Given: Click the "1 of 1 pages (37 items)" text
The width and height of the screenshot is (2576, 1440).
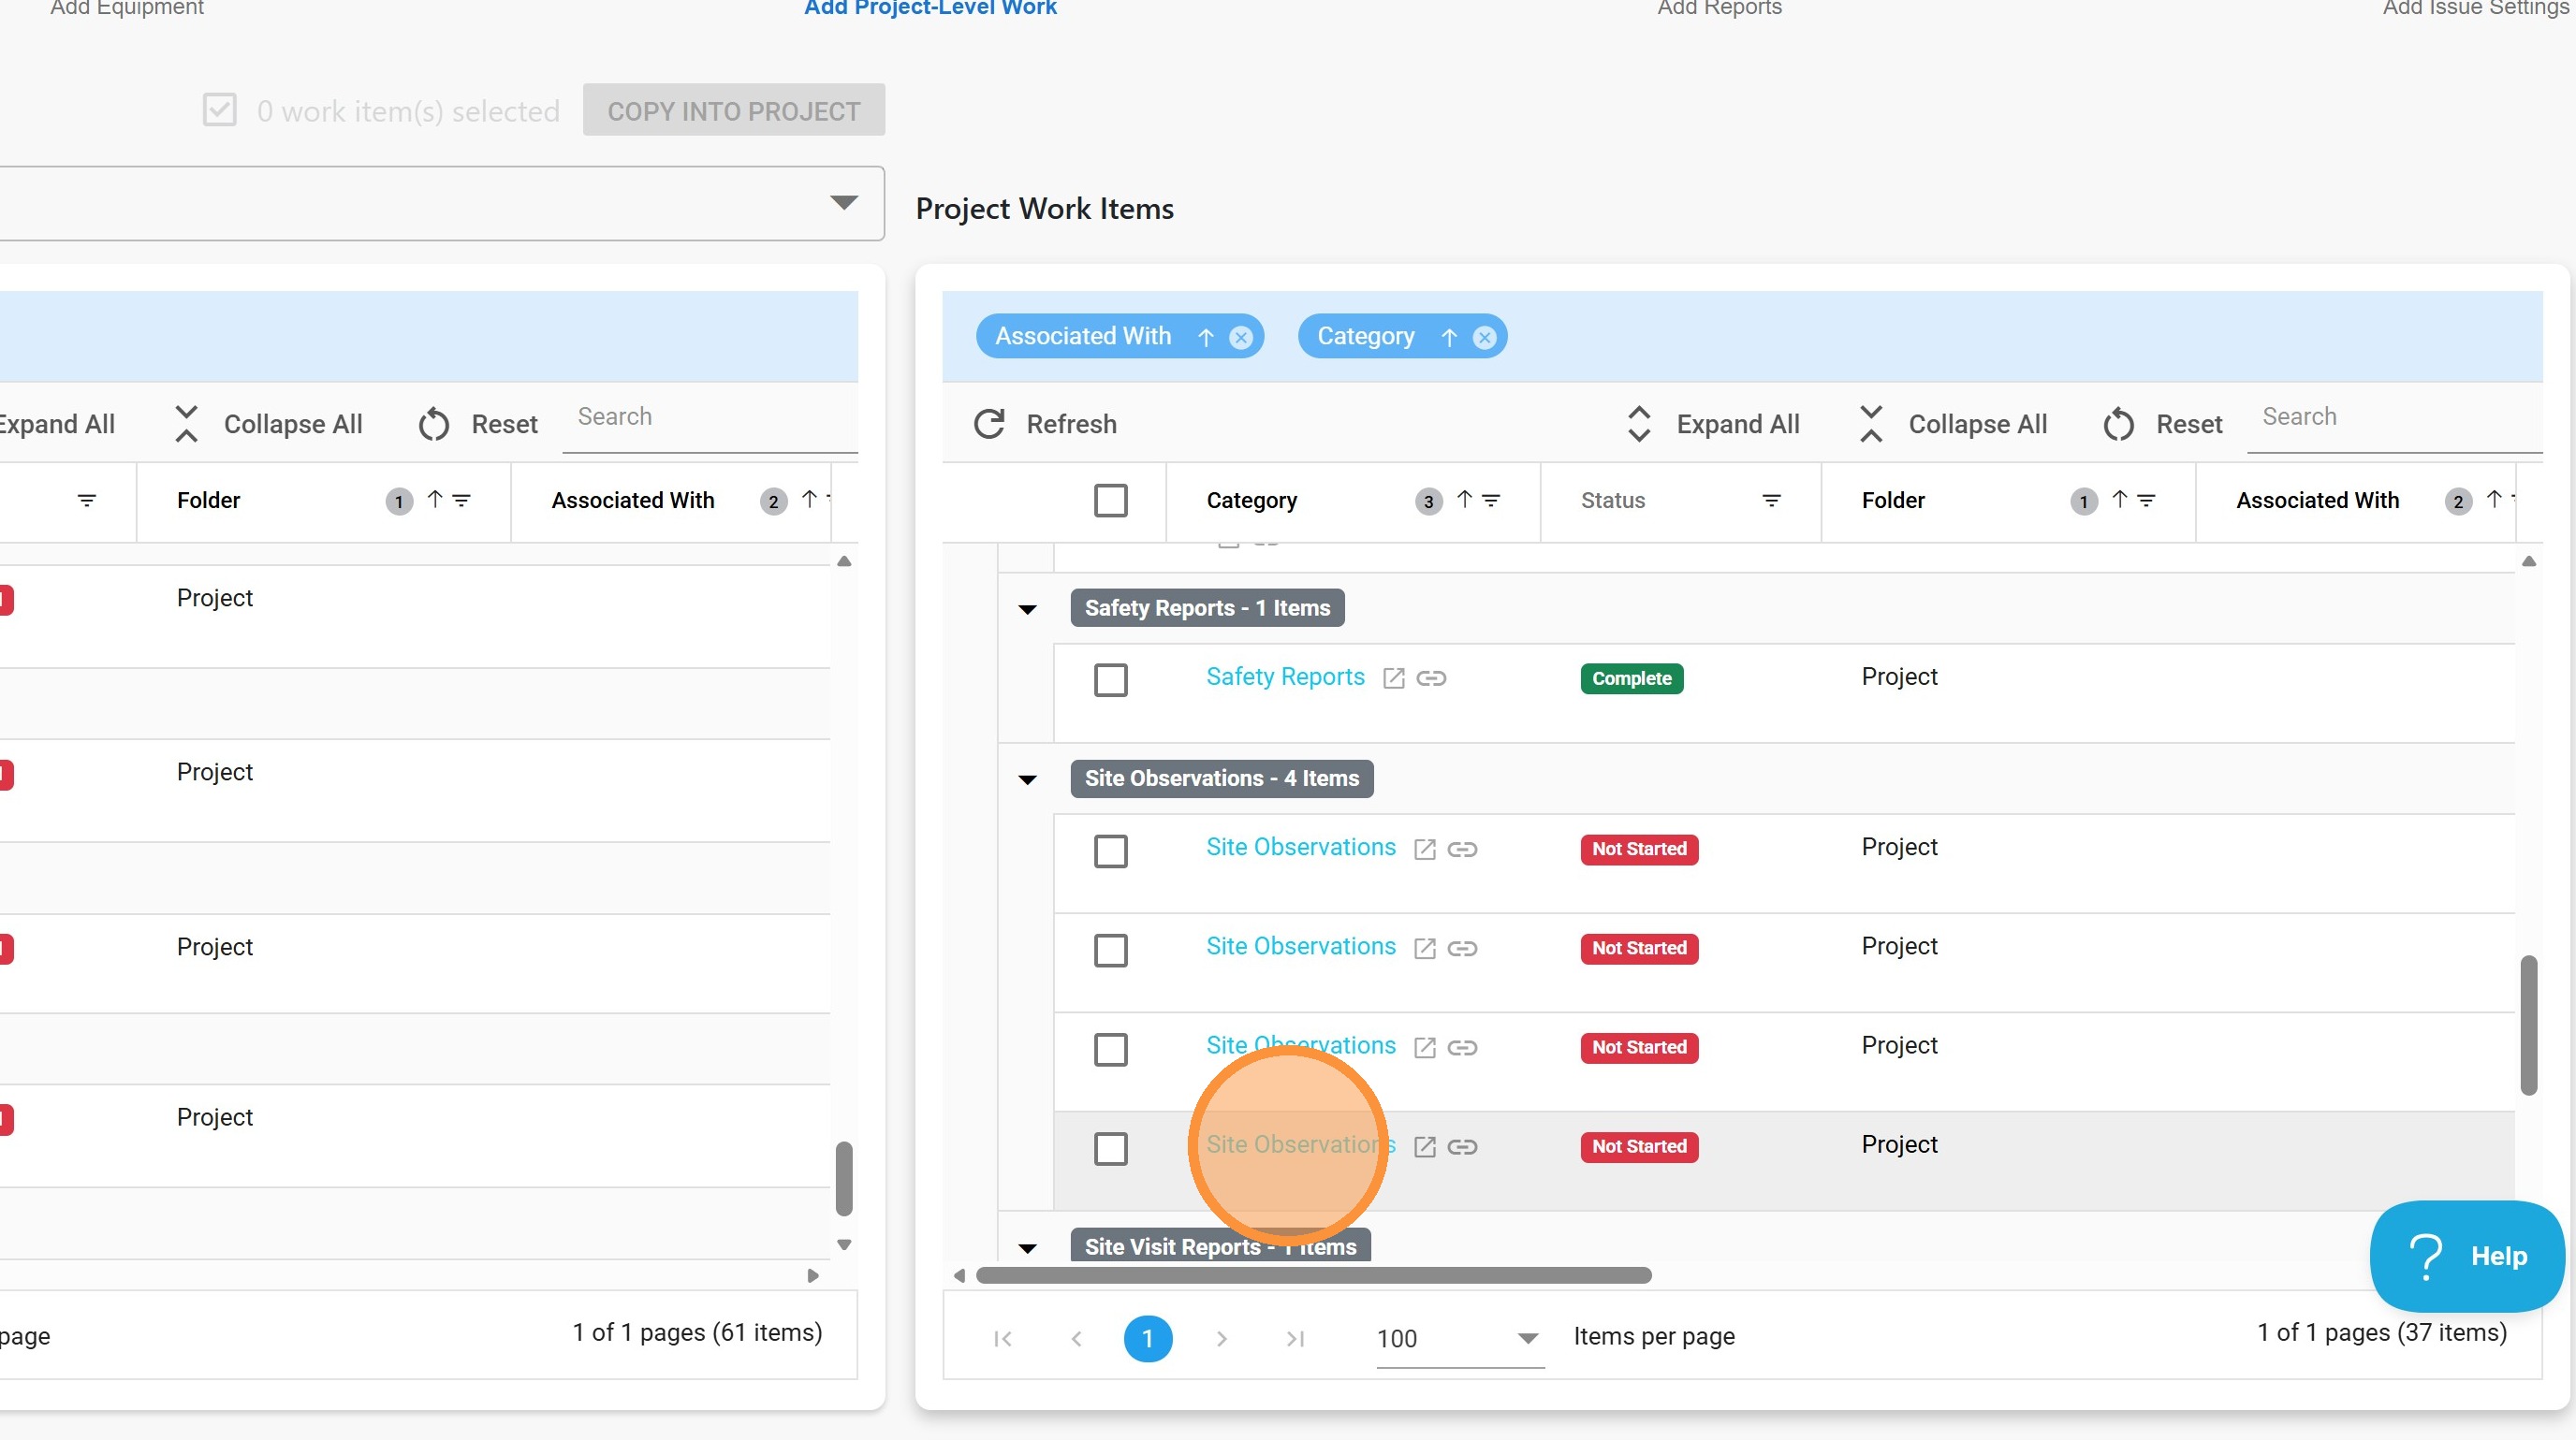Looking at the screenshot, I should pos(2382,1333).
